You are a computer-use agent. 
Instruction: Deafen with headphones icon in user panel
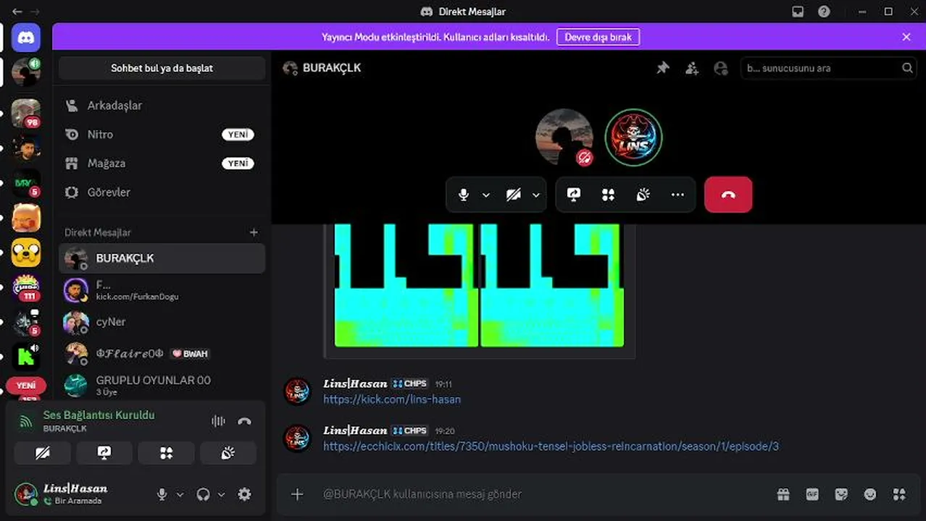[204, 494]
